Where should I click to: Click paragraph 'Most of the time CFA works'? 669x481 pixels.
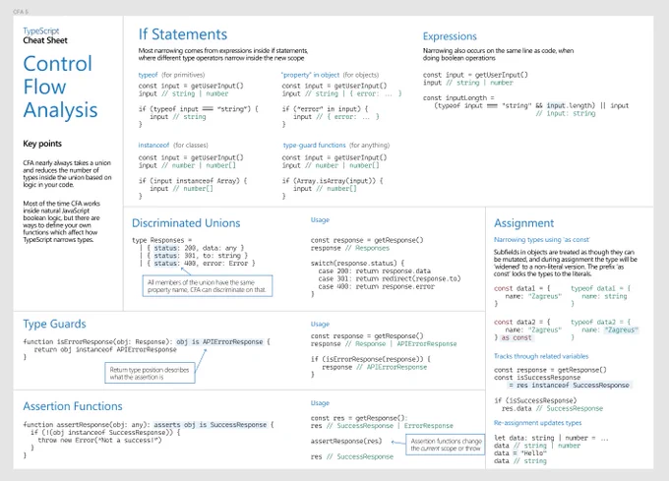(62, 221)
